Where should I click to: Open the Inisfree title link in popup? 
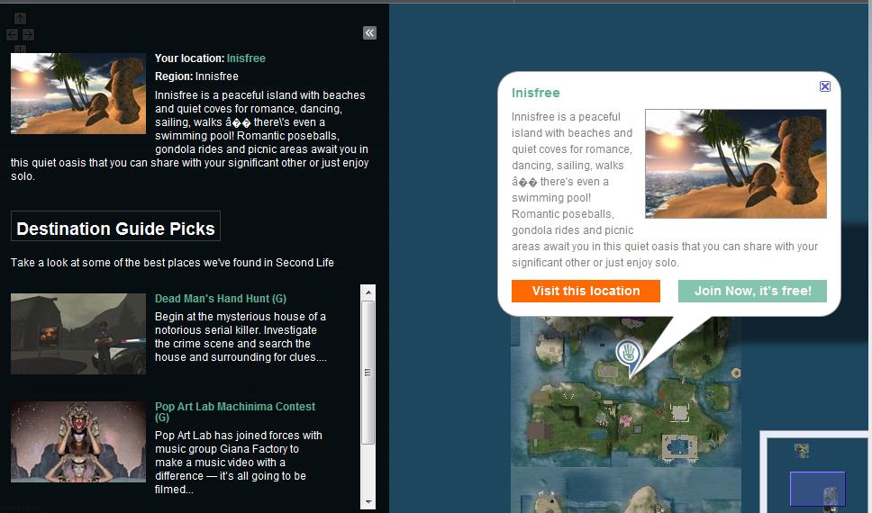click(535, 93)
